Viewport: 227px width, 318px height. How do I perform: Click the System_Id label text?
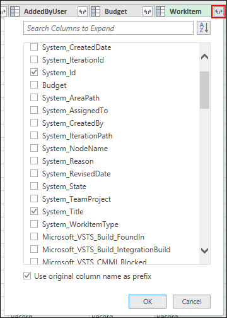point(59,73)
